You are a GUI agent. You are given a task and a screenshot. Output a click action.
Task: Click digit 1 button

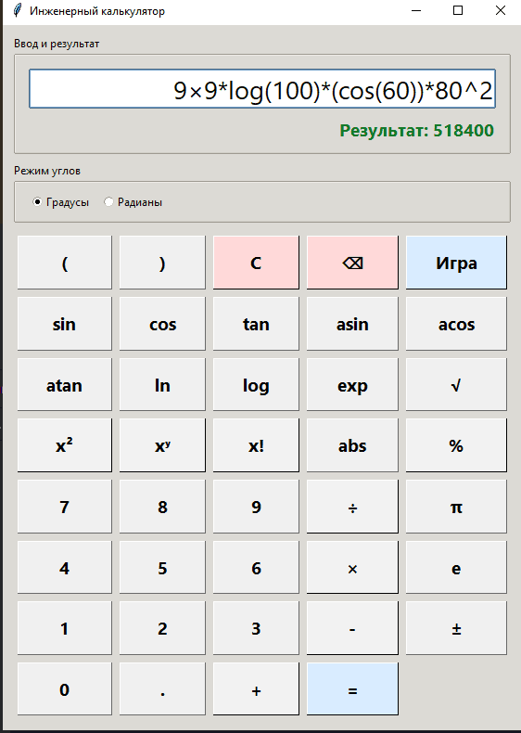click(65, 628)
